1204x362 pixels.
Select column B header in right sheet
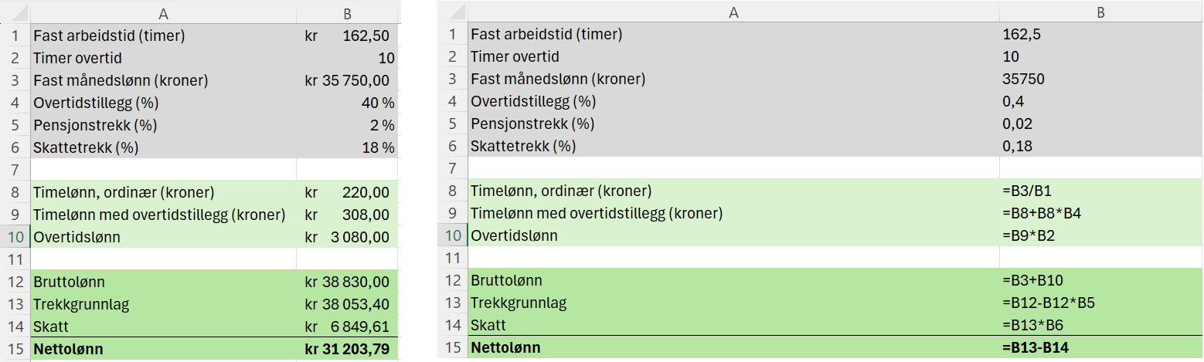pyautogui.click(x=1100, y=12)
